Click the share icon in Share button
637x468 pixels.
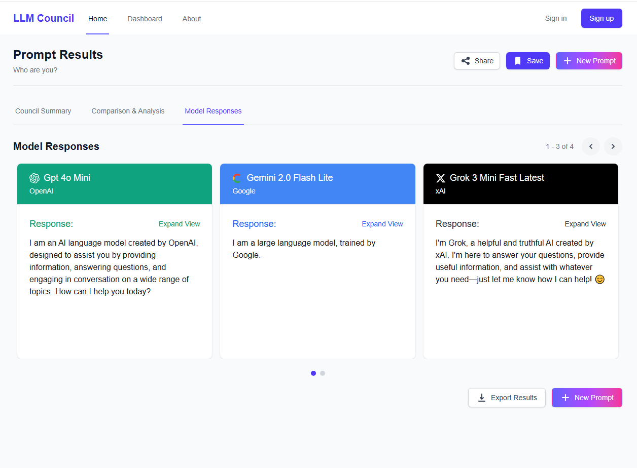point(465,61)
